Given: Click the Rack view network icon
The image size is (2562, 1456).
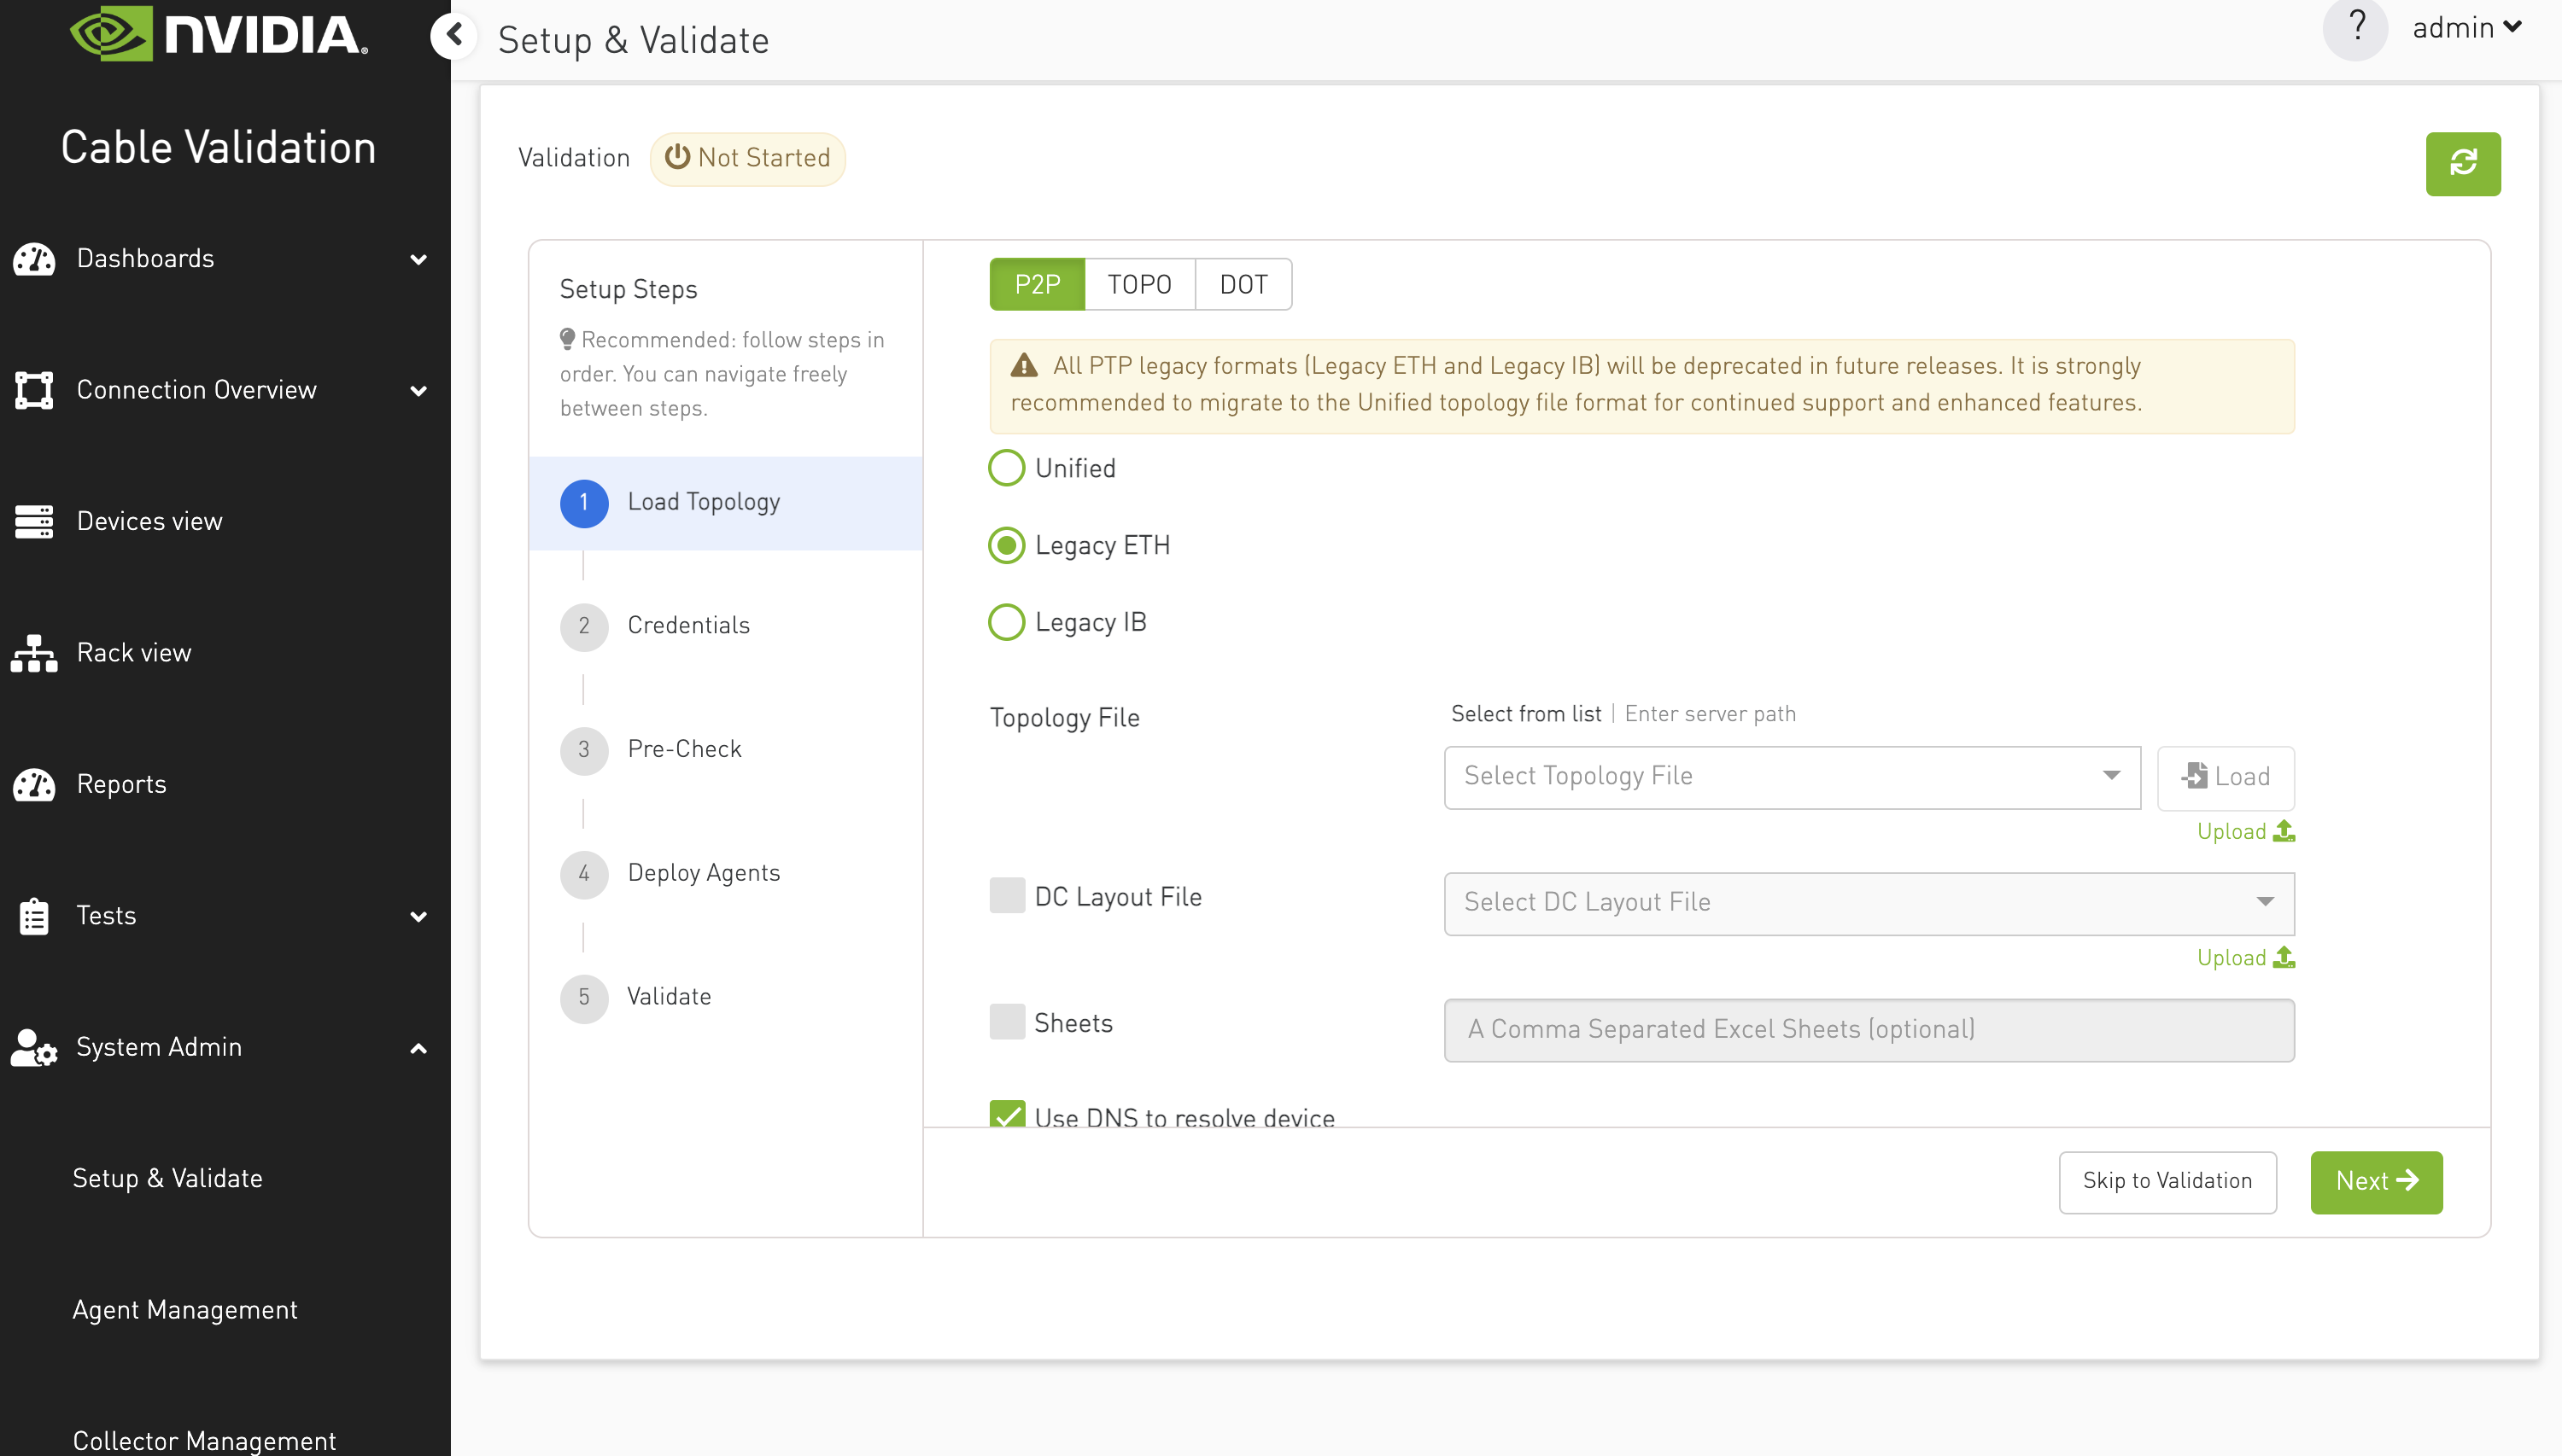Looking at the screenshot, I should pyautogui.click(x=34, y=653).
